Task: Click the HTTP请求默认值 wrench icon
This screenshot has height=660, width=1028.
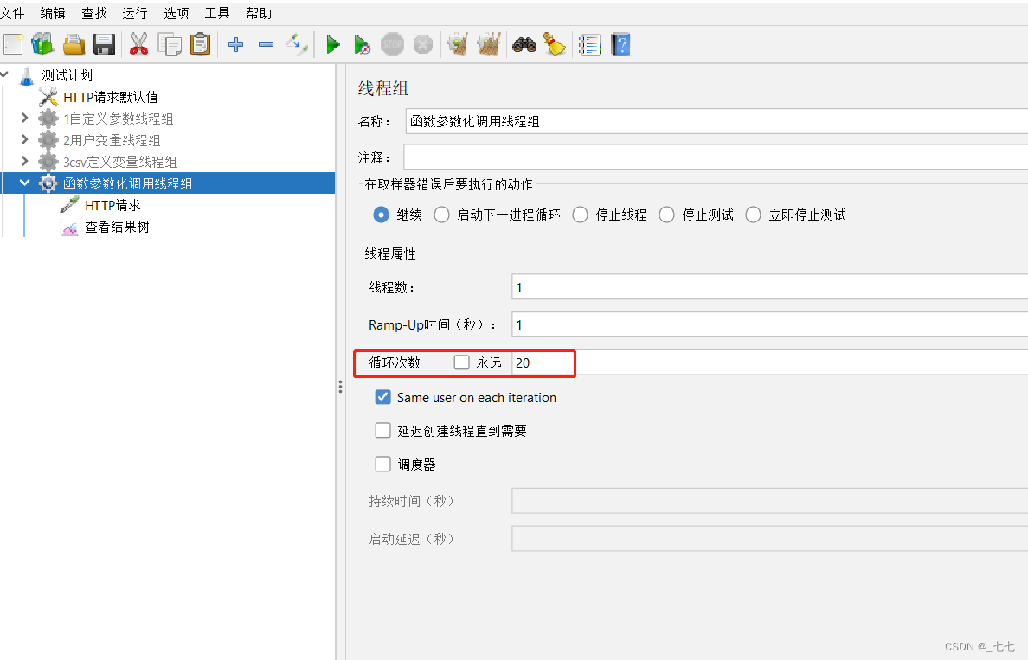Action: [48, 97]
